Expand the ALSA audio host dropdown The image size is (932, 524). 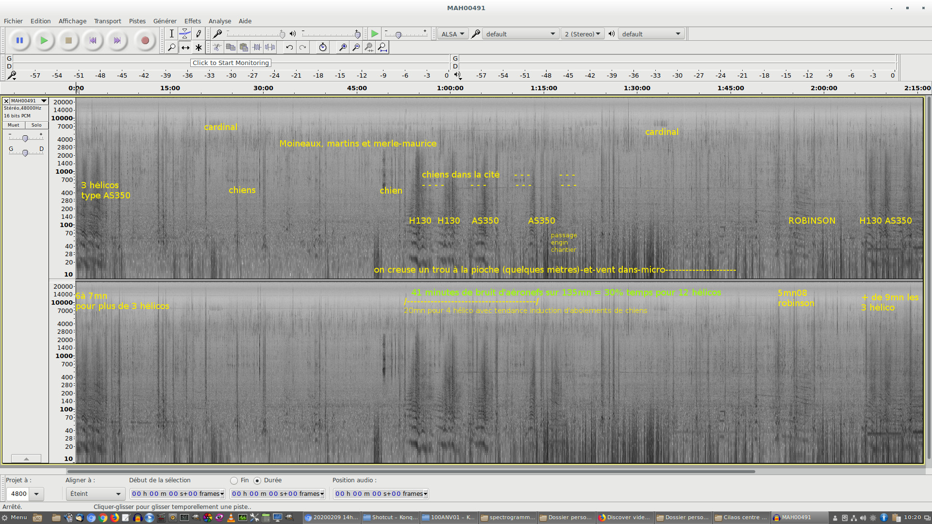[x=452, y=34]
